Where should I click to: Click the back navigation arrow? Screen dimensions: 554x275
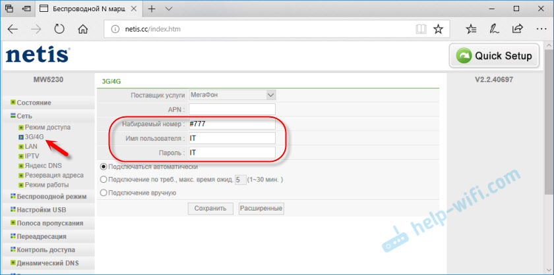coord(13,29)
